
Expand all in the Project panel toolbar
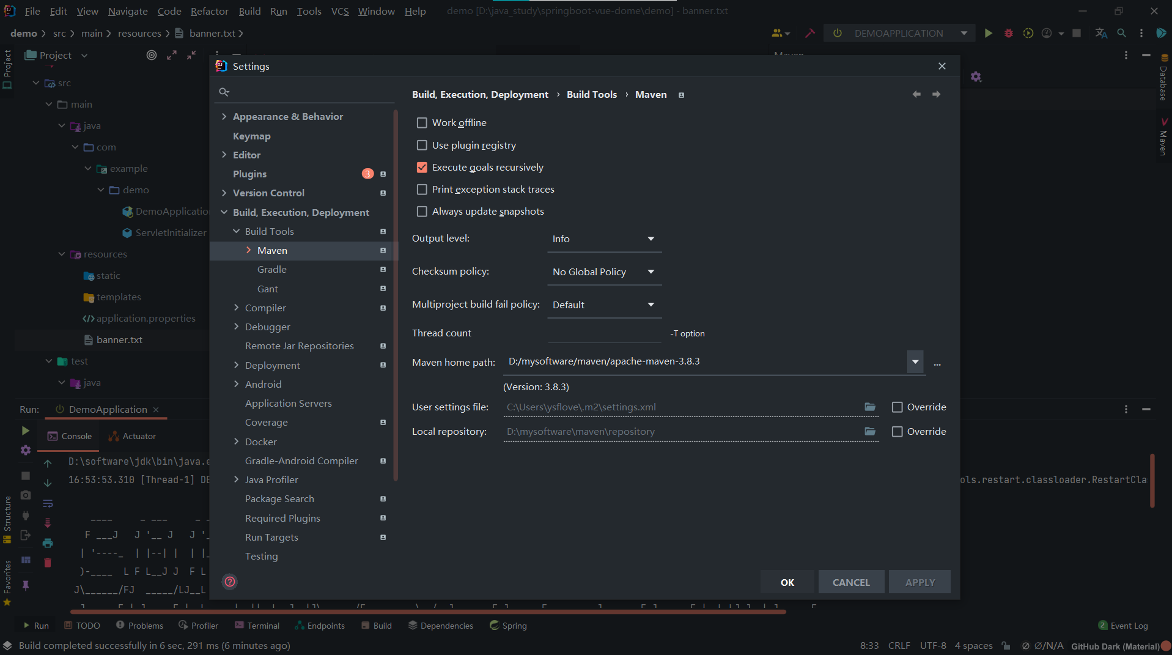pos(172,55)
